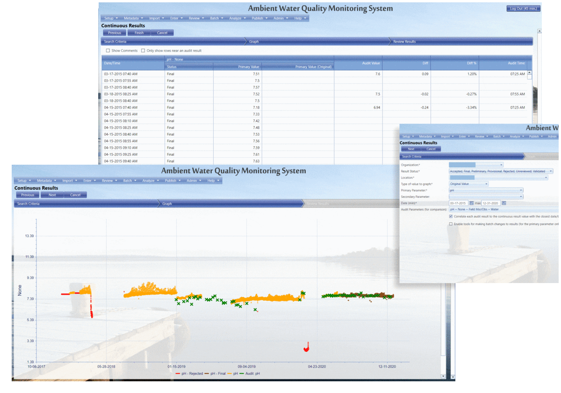Change Type of value to graph from Original Value
This screenshot has height=393, width=561.
[x=487, y=184]
